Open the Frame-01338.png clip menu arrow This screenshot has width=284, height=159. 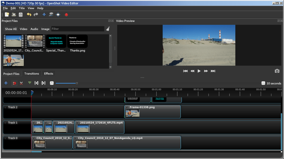pos(127,107)
